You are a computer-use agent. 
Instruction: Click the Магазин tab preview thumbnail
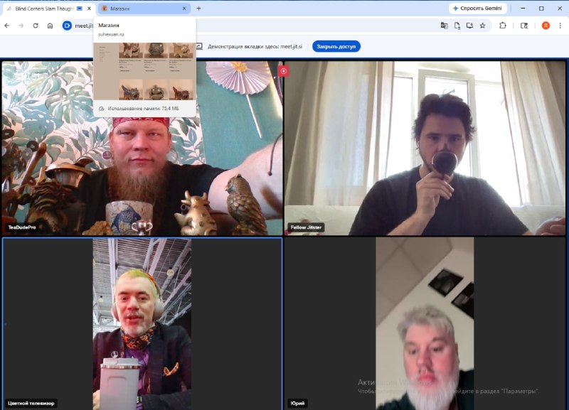click(x=145, y=72)
